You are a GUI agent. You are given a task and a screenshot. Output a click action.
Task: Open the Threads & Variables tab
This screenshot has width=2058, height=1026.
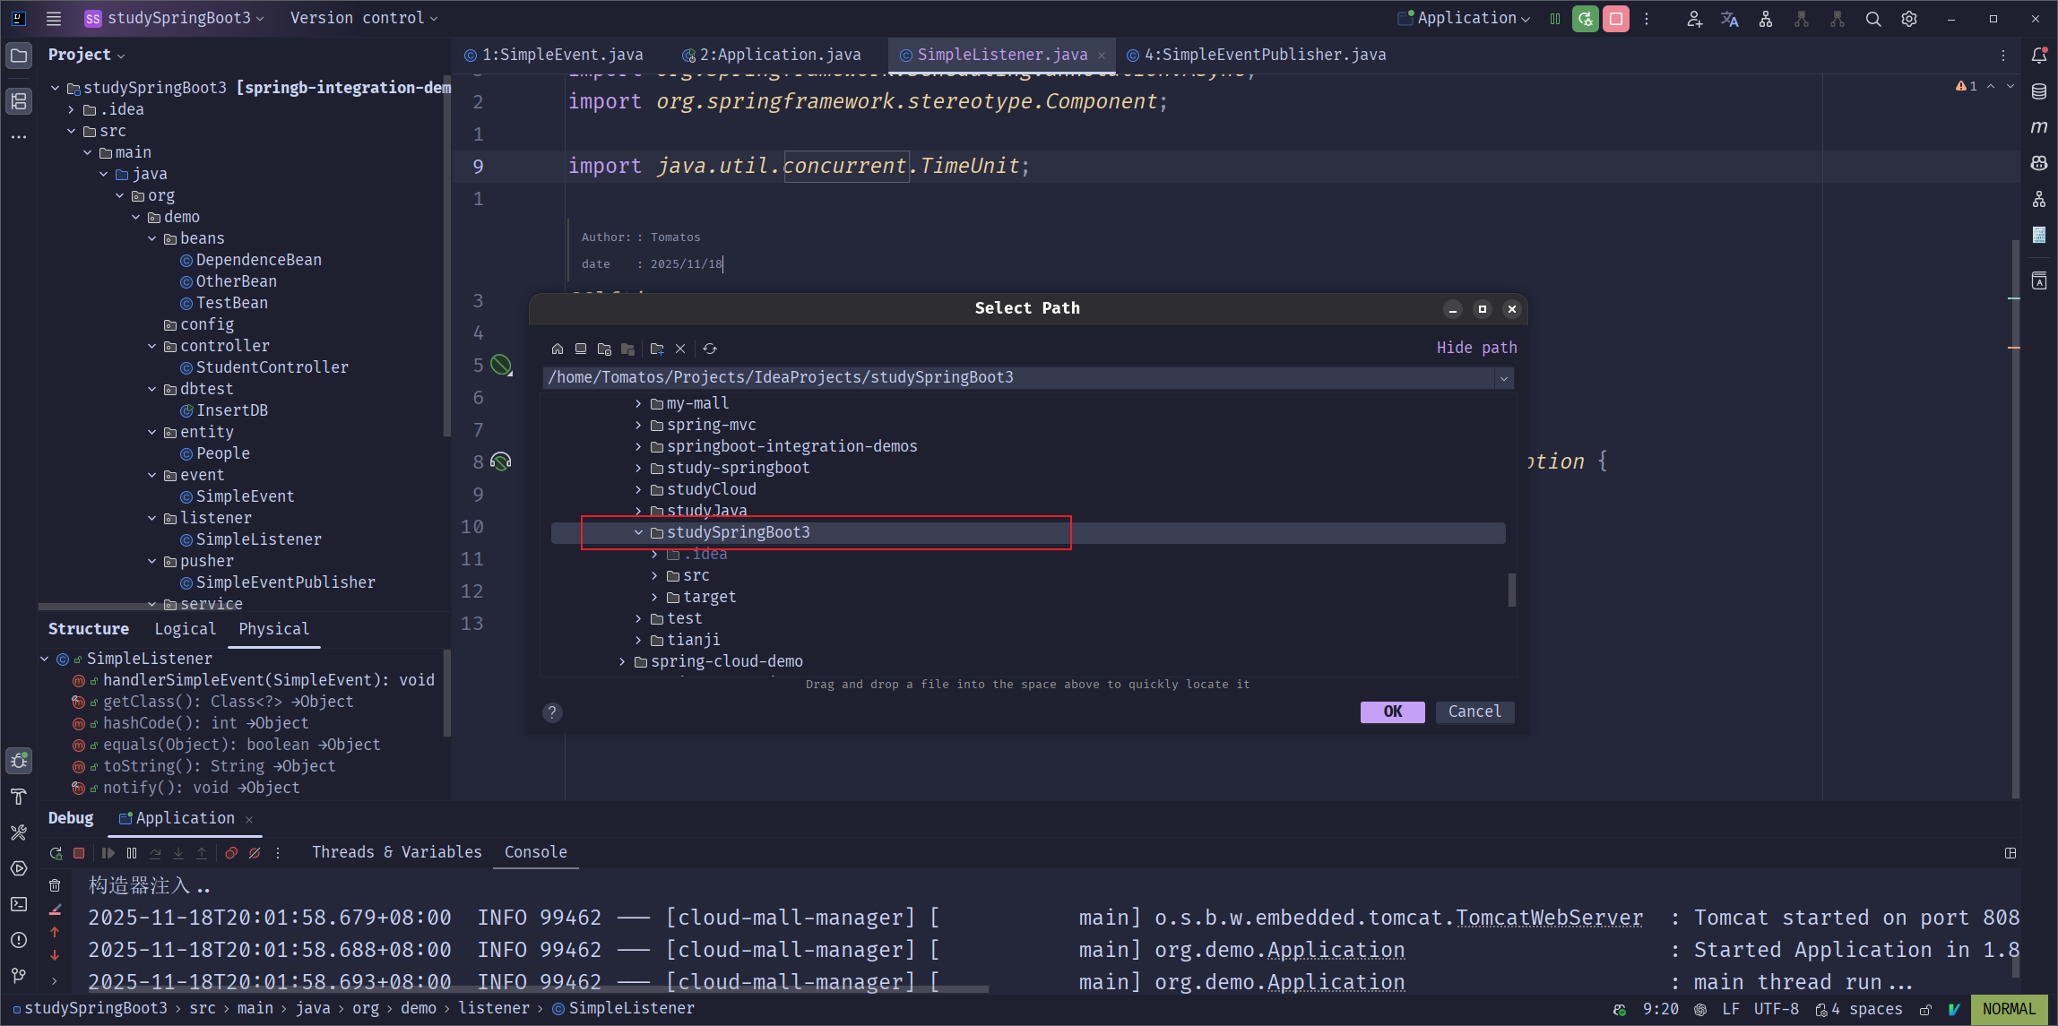point(396,852)
